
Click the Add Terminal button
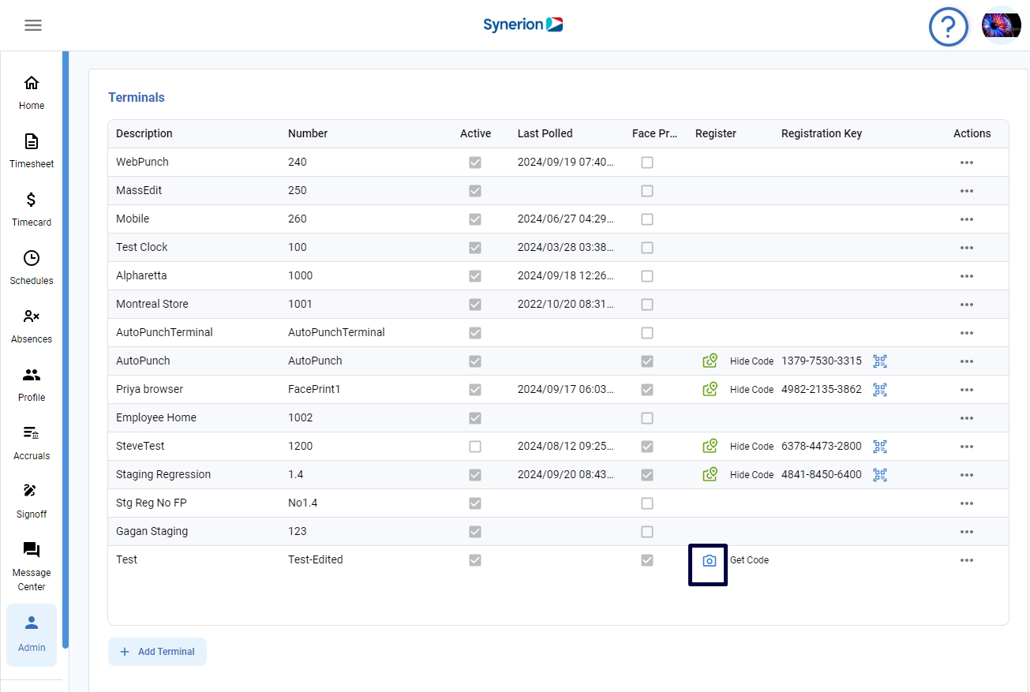157,652
